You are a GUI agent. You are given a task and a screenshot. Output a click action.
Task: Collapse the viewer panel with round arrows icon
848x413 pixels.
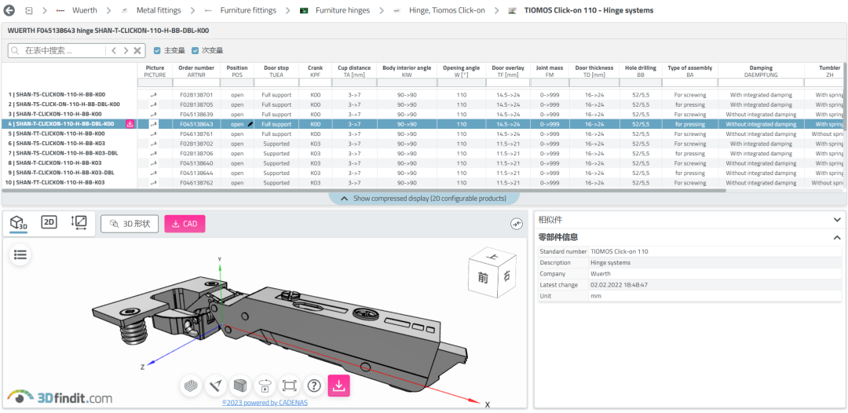pyautogui.click(x=517, y=223)
